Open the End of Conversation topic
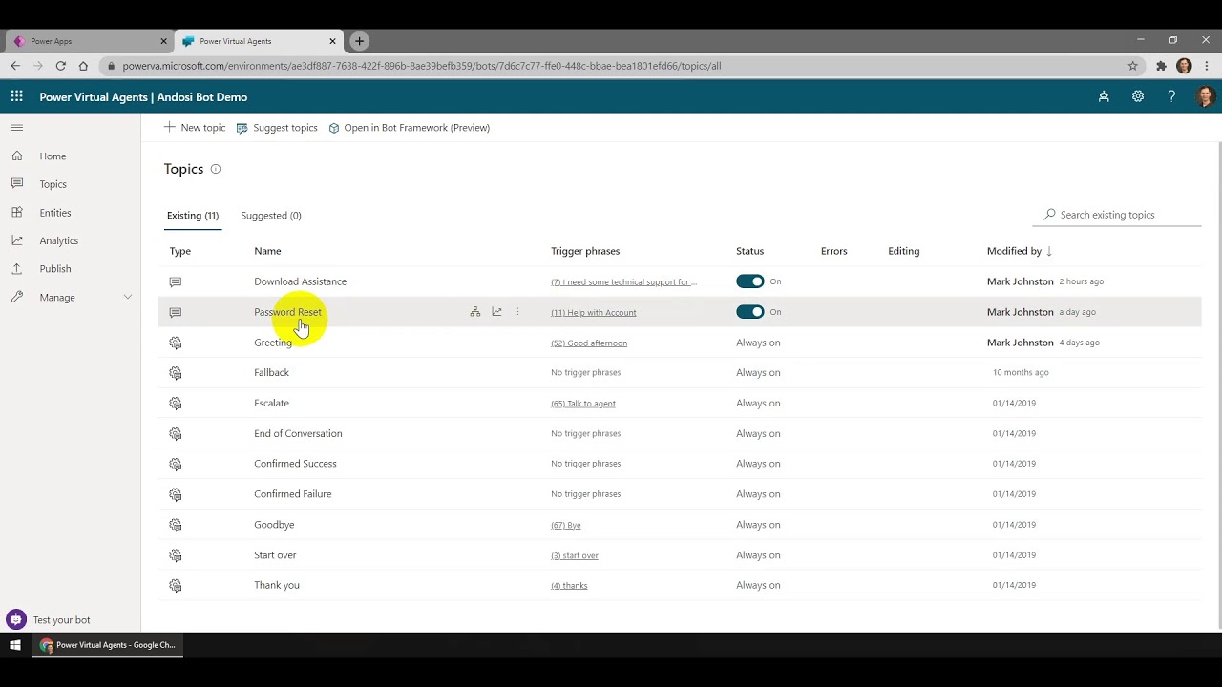1222x687 pixels. [x=298, y=433]
